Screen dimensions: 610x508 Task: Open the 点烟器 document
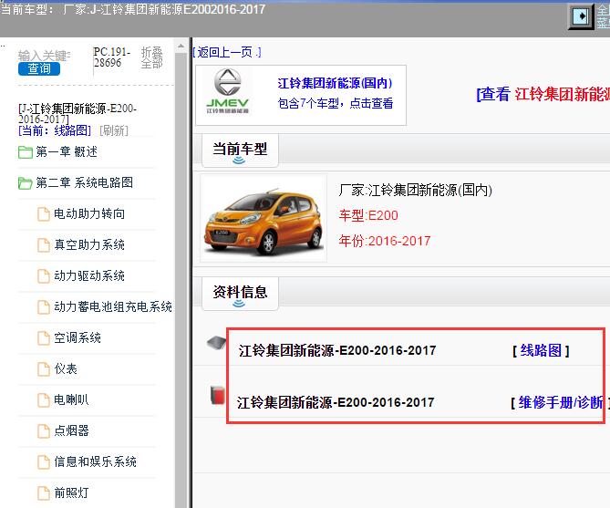72,430
